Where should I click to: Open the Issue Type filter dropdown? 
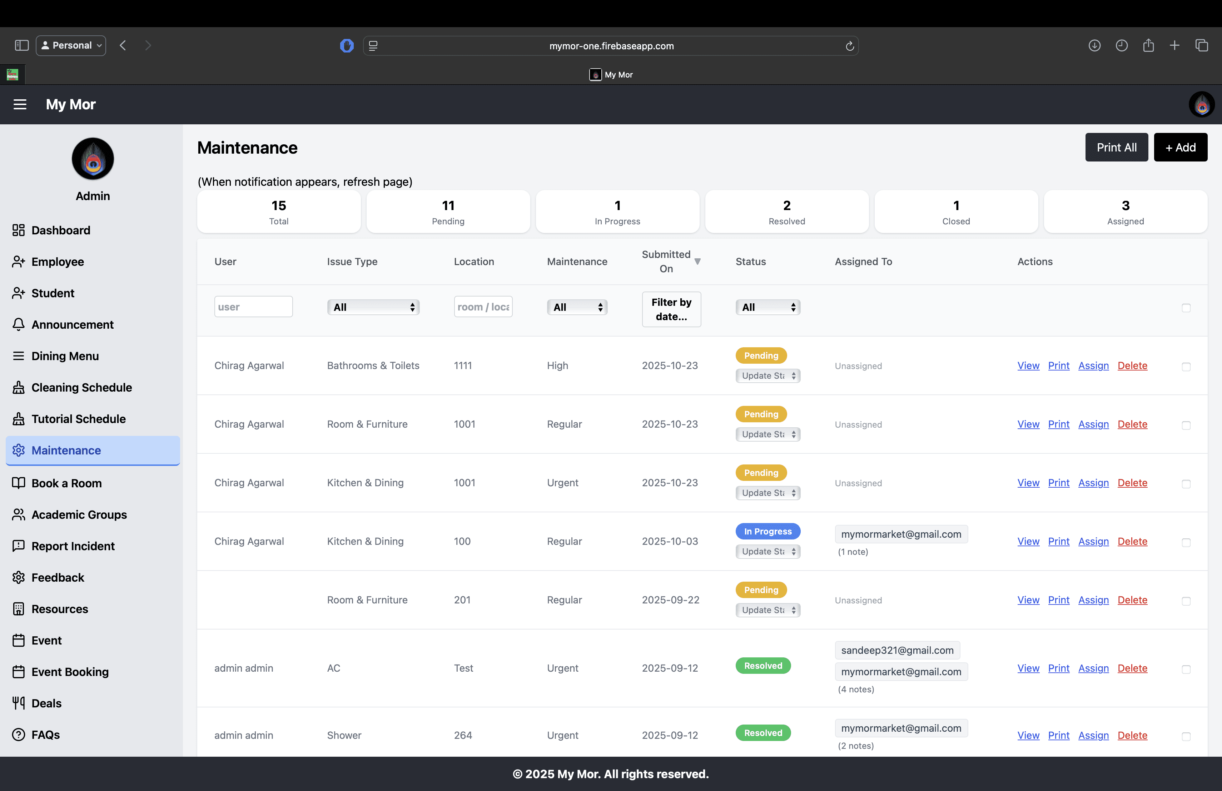point(373,307)
